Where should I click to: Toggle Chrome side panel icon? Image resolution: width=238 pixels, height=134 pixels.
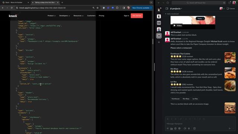tap(124, 8)
